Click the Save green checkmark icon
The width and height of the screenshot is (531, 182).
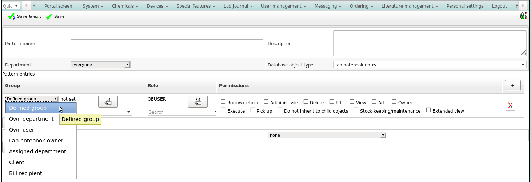pos(49,17)
